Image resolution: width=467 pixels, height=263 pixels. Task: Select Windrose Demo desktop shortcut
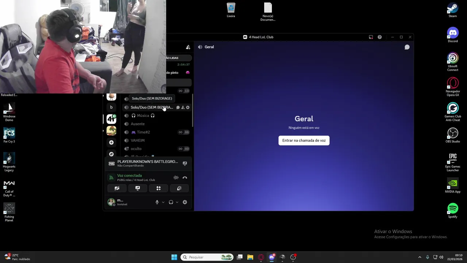9,112
